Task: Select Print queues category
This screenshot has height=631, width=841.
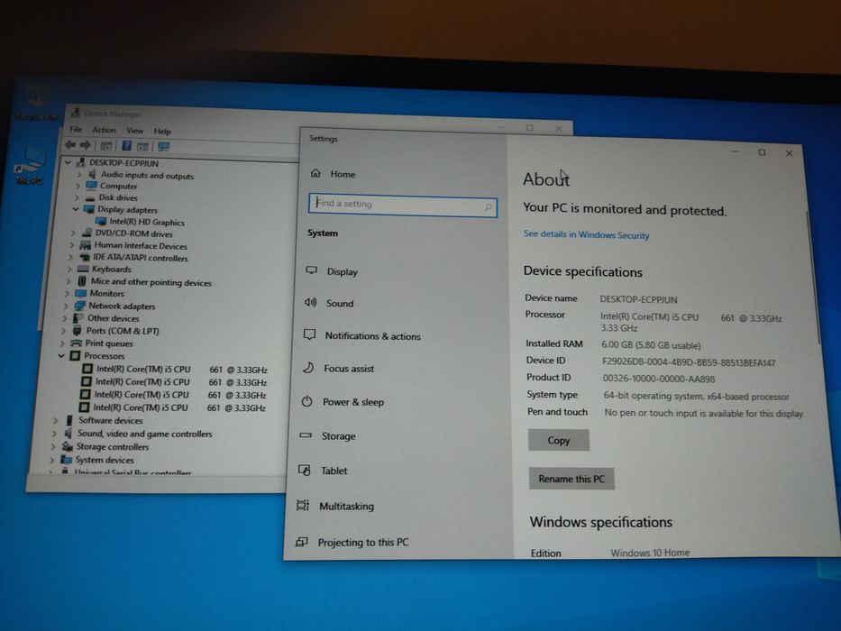Action: tap(109, 343)
